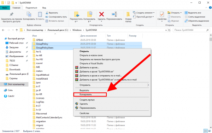Click the Дата изменения column header
212x133 pixels.
(88, 36)
